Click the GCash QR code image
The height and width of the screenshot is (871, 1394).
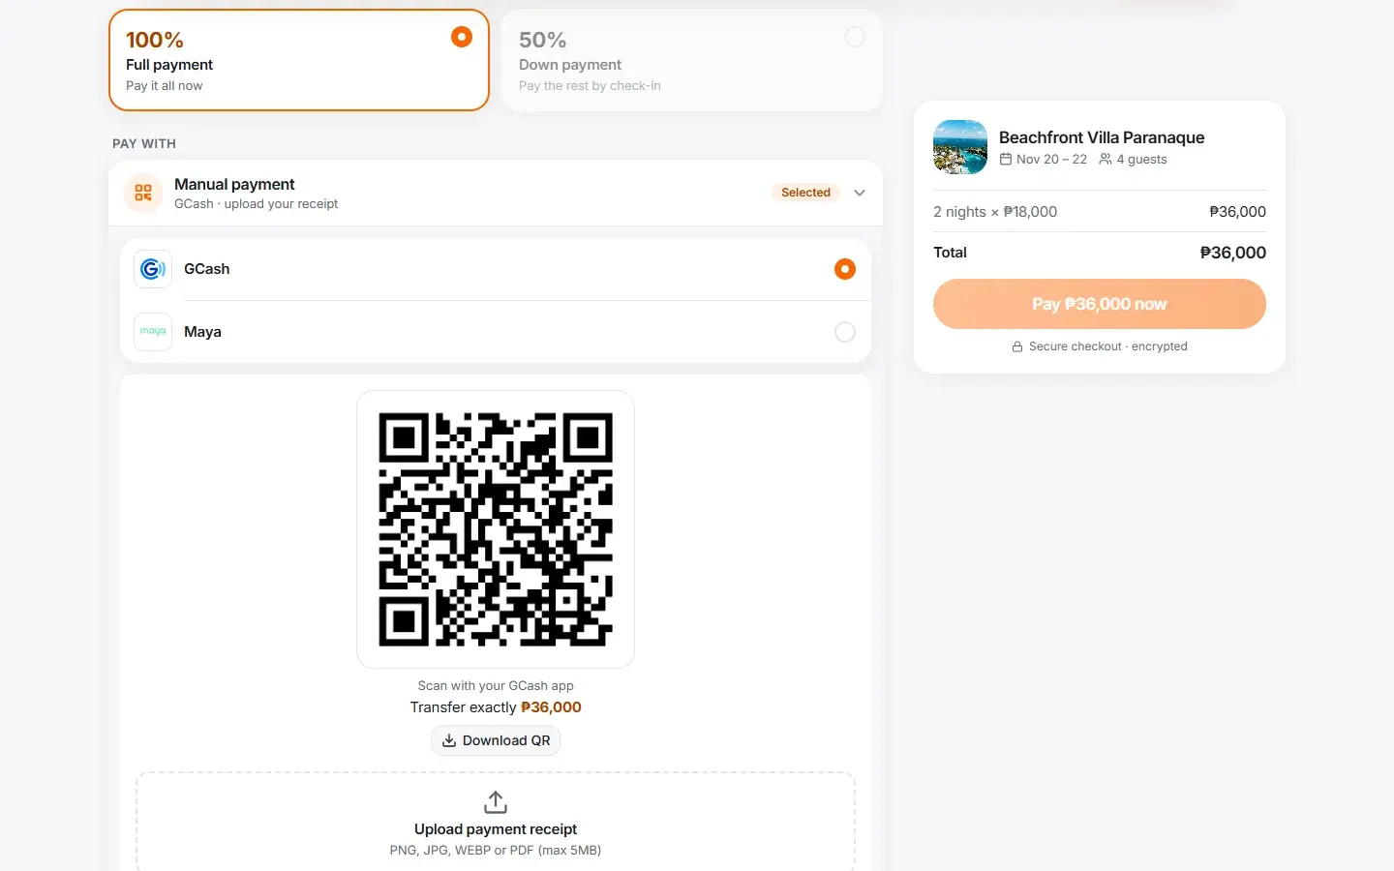(496, 529)
